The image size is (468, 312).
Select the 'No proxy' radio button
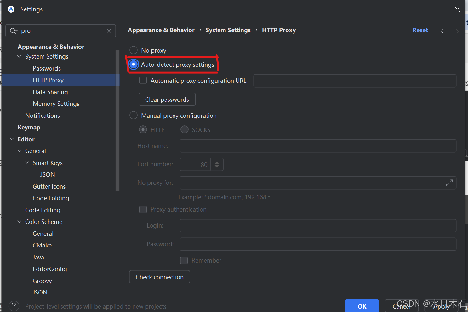click(x=133, y=50)
